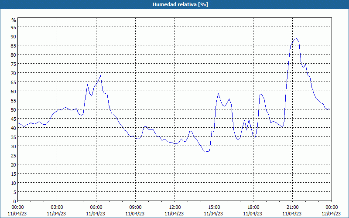Viewport: 349px width, 218px height.
Task: Click the 35 label on the humidity axis
Action: click(x=14, y=137)
